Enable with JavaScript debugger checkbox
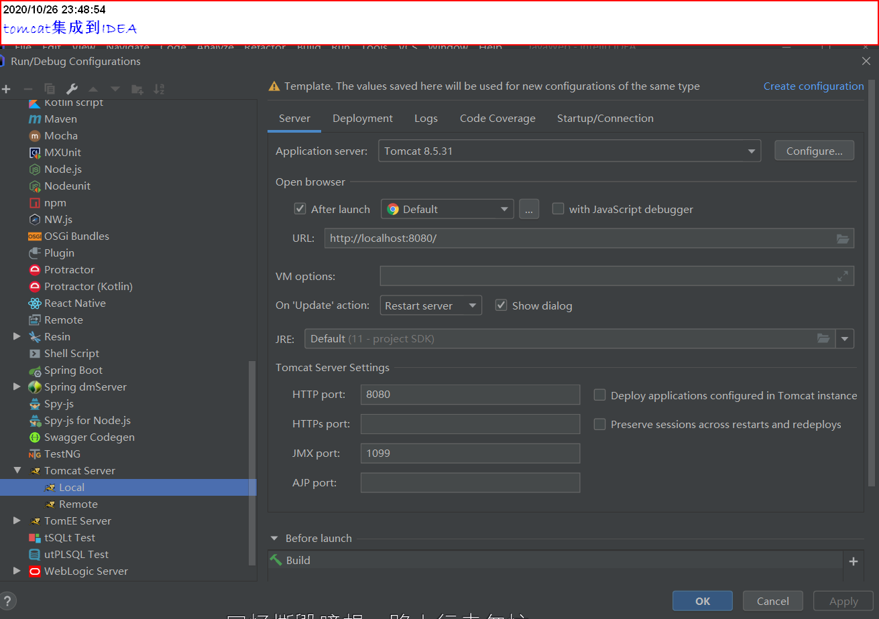This screenshot has height=619, width=879. (x=558, y=209)
